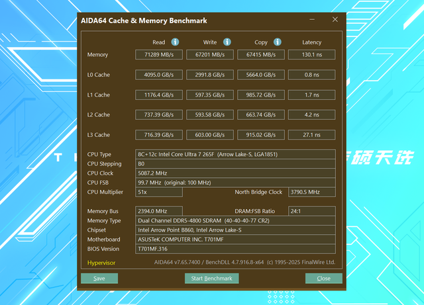Viewport: 424px width, 305px height.
Task: Click the L0 Cache latency 0.8 ns
Action: pos(312,75)
